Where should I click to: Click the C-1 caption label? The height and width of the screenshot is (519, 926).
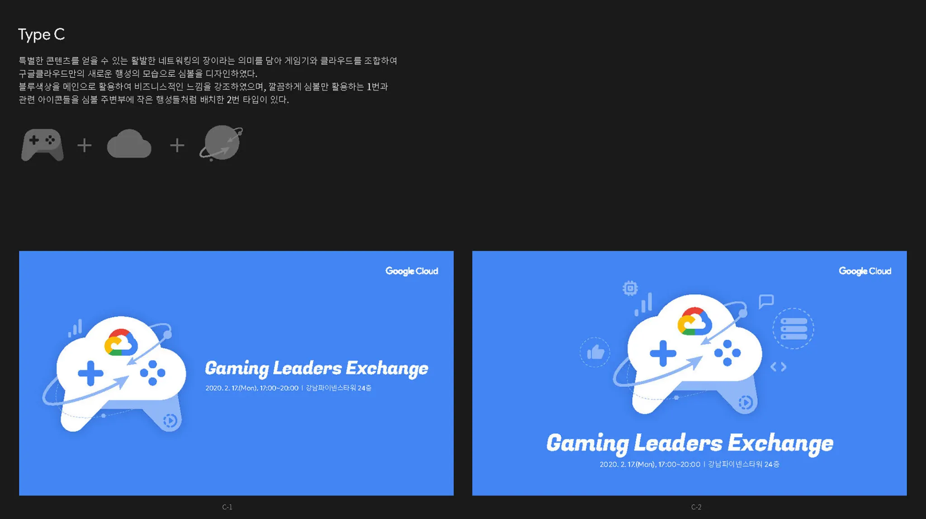click(x=227, y=507)
